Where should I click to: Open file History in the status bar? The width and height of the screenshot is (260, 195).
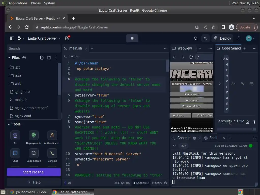click(x=159, y=183)
